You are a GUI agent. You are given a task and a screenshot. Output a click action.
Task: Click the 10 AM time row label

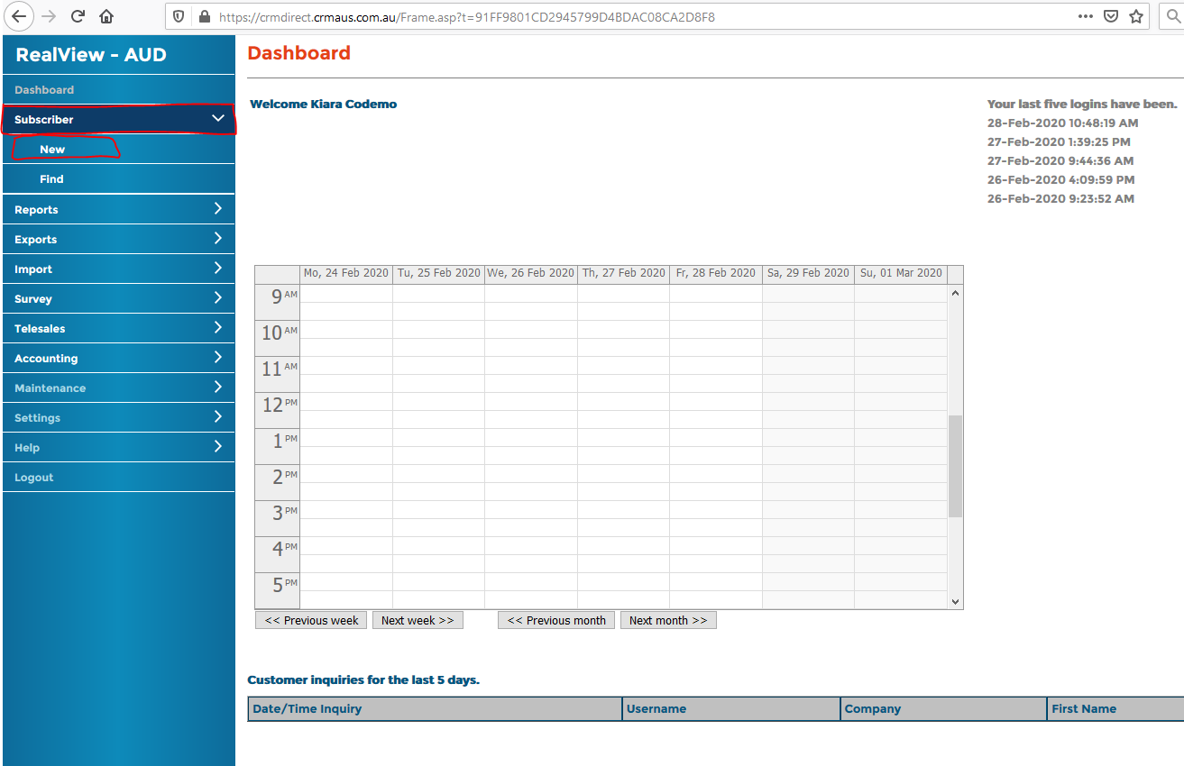coord(278,338)
